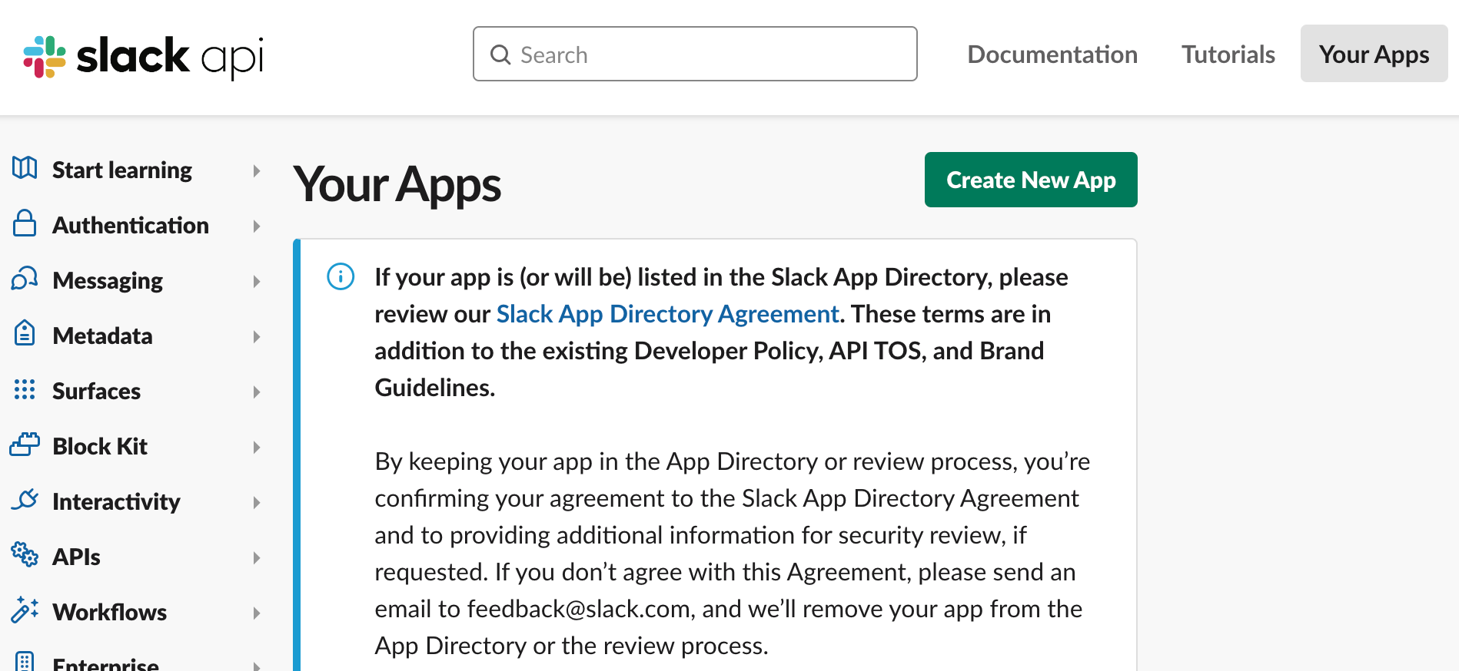Click the Your Apps page heading

397,185
